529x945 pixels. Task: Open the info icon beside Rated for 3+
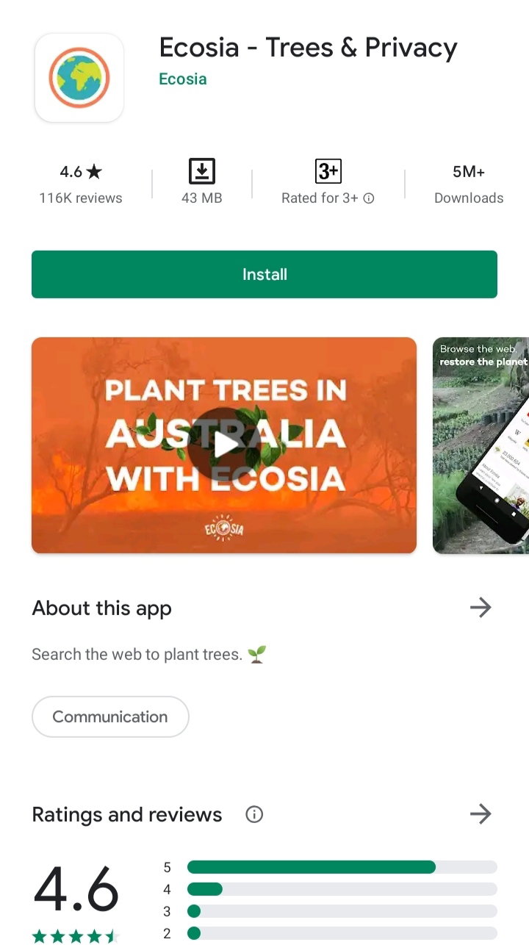369,198
